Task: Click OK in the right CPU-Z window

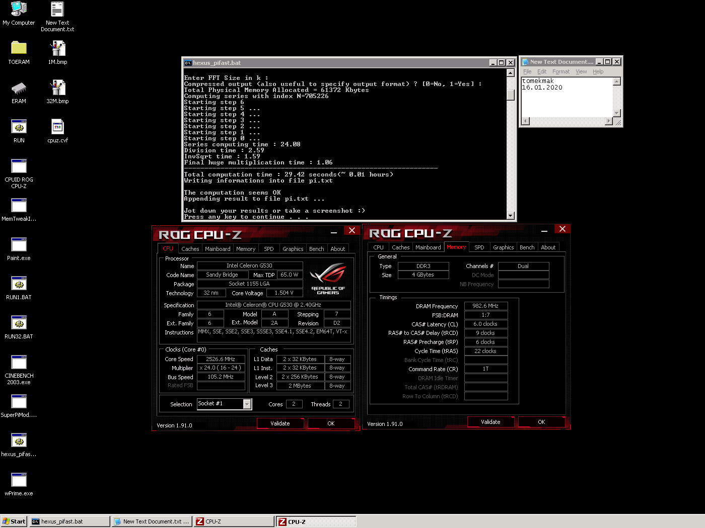Action: (541, 422)
